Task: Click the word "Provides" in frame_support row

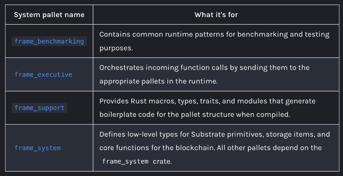Action: click(114, 101)
